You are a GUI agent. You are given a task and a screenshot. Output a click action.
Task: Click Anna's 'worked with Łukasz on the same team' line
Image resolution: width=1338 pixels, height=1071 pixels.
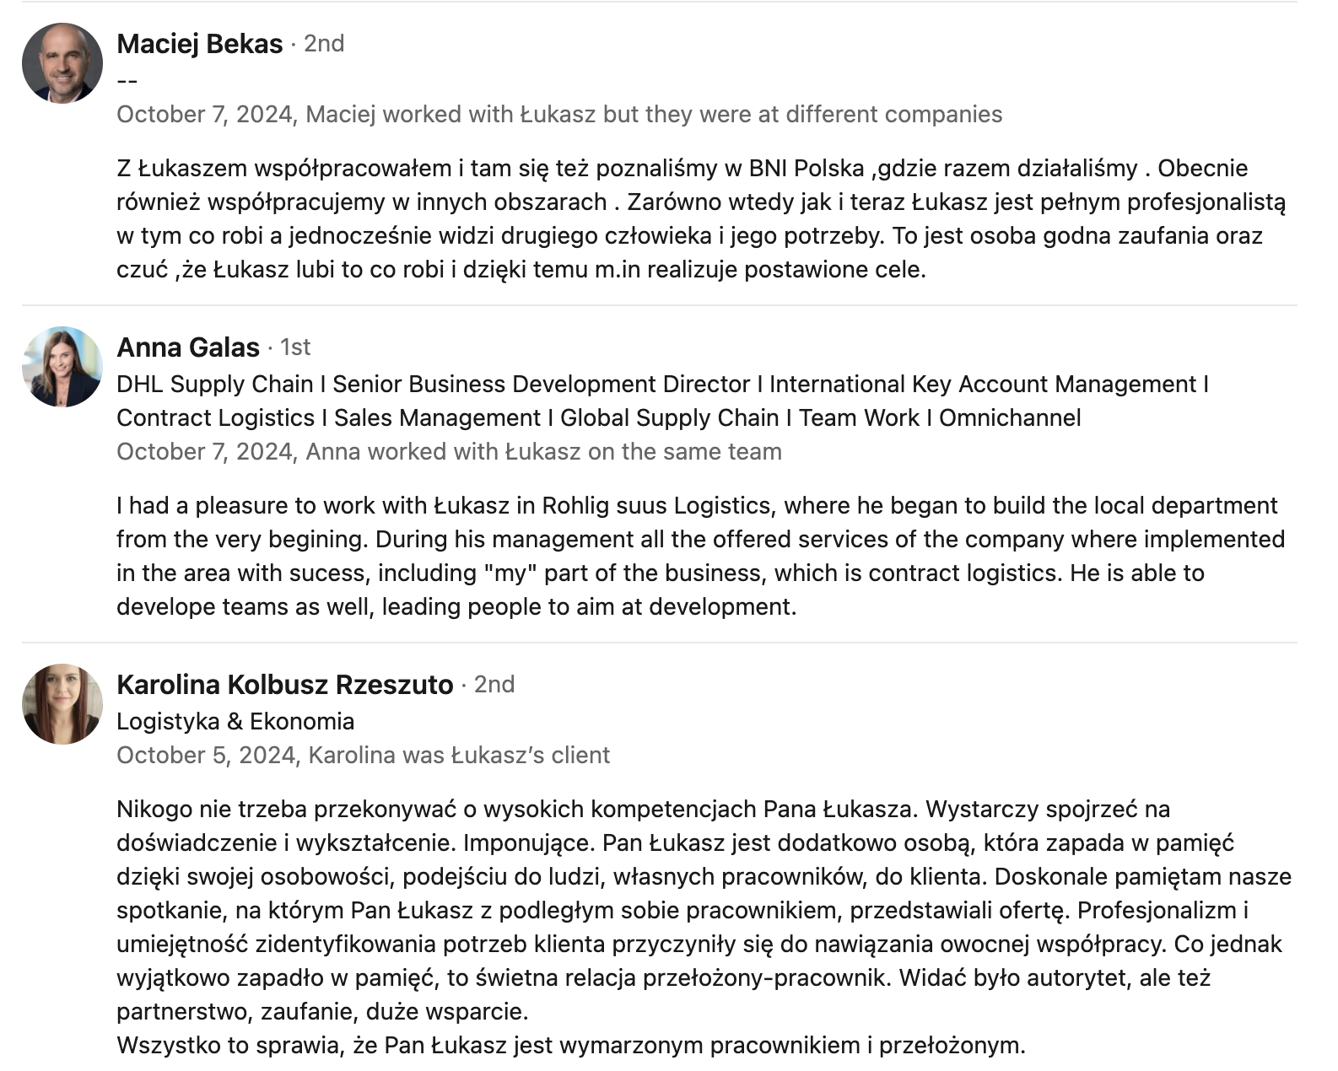click(x=449, y=452)
